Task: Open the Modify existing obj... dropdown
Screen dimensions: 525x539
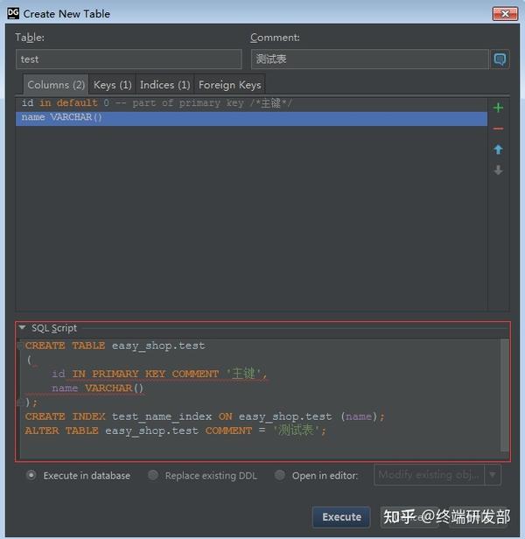Action: point(437,475)
